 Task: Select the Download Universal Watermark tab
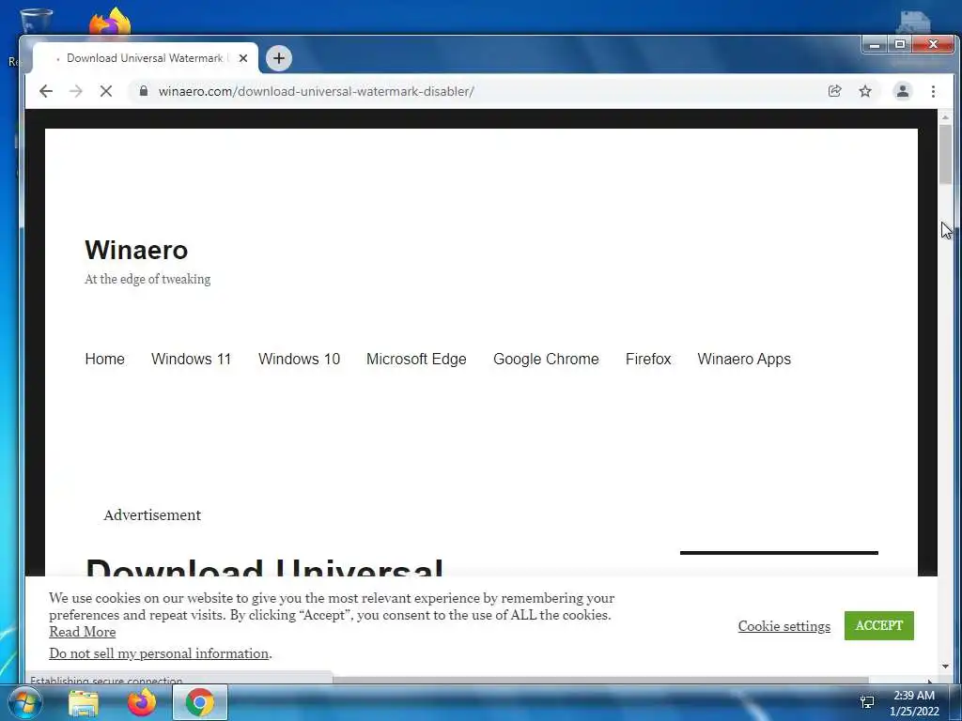point(145,58)
